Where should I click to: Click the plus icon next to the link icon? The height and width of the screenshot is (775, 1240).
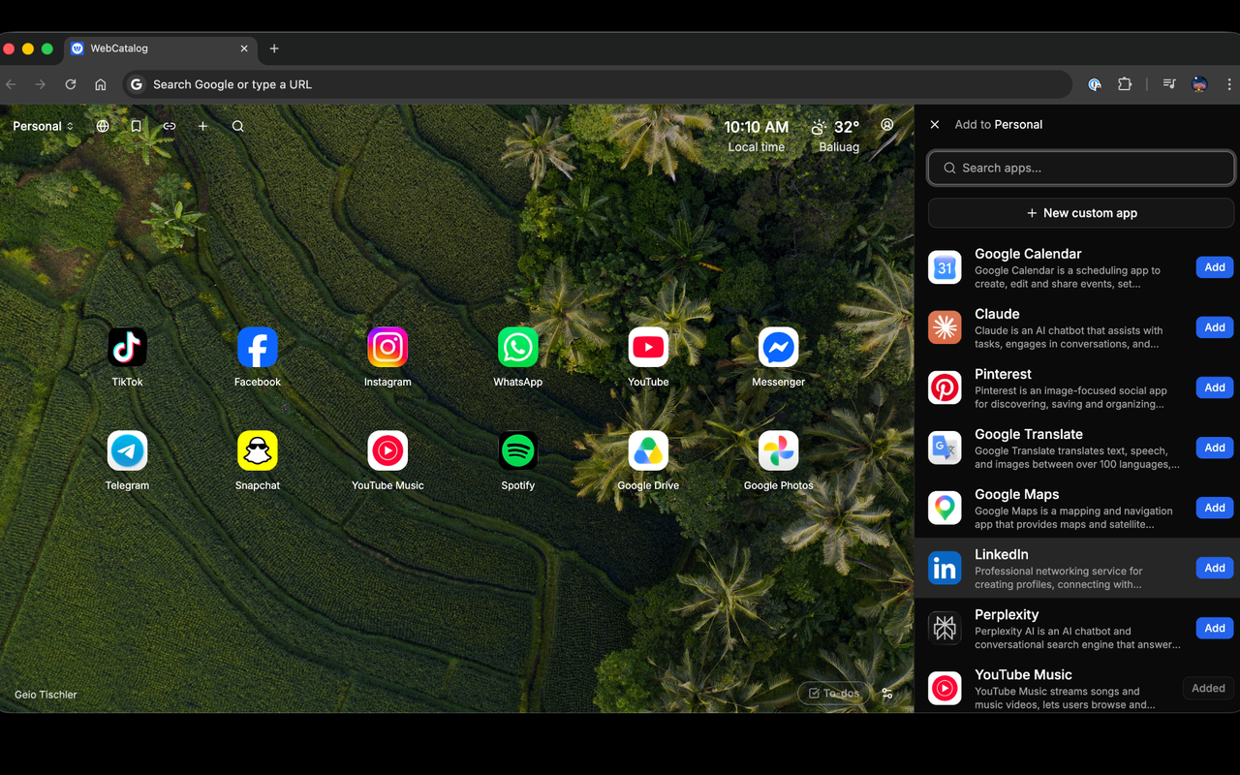pyautogui.click(x=202, y=126)
